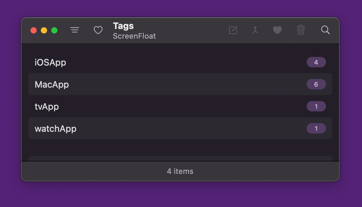Click the count badge 4 for iOSApp
This screenshot has width=362, height=207.
pos(316,62)
